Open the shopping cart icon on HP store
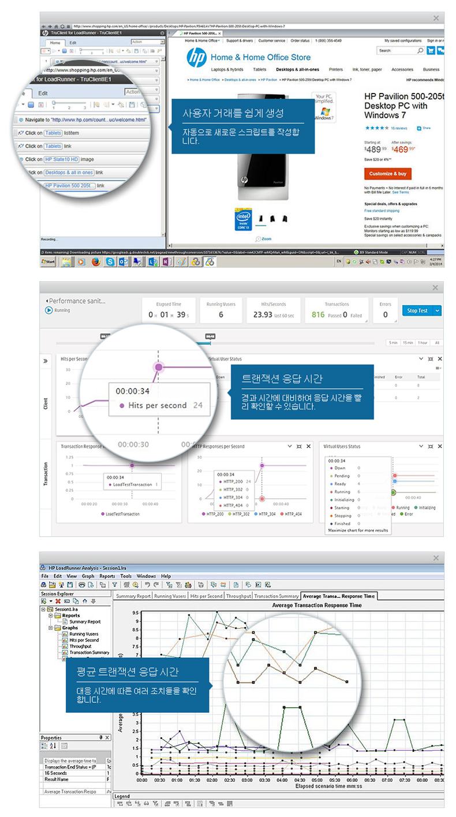This screenshot has height=817, width=456. coord(430,51)
